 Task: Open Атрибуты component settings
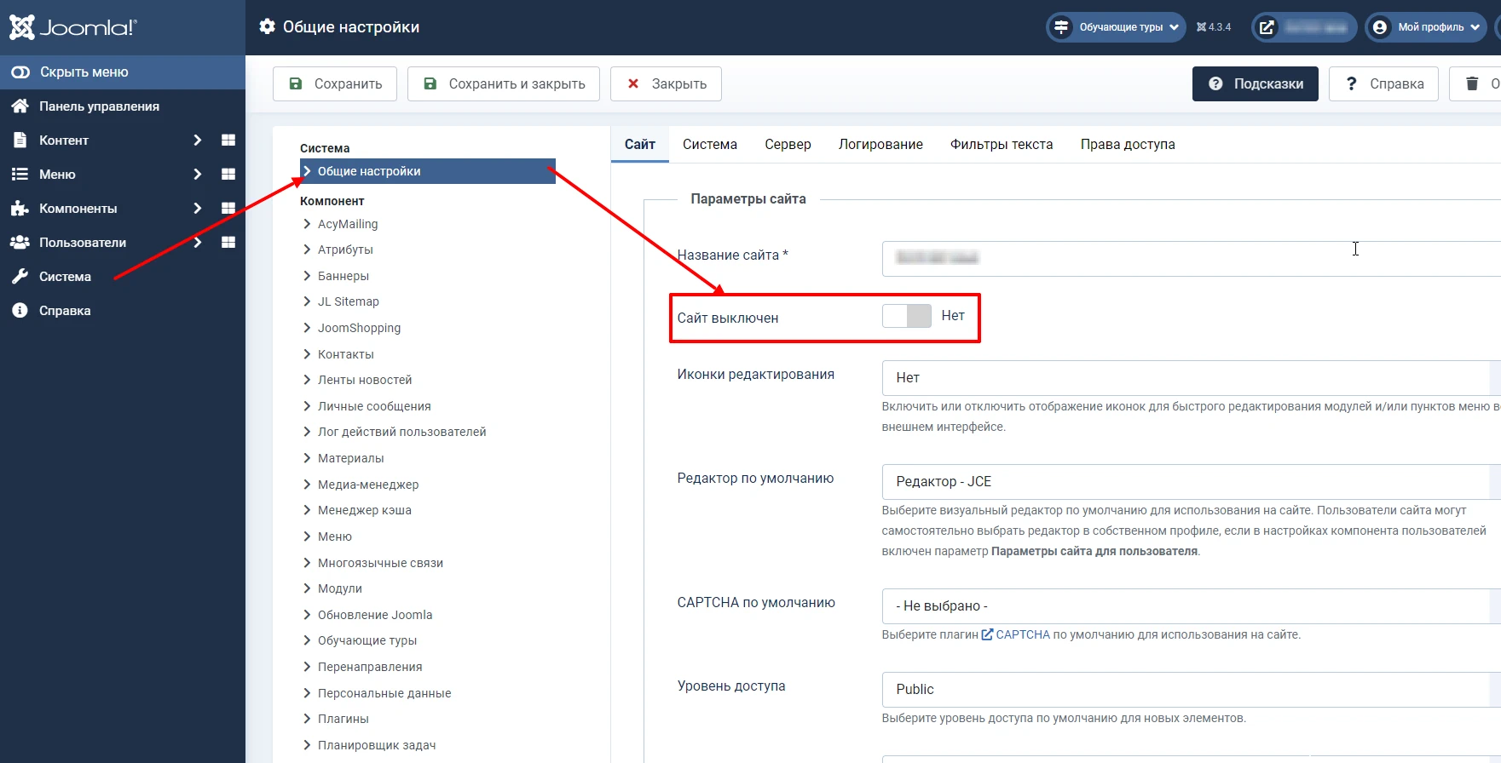click(344, 250)
